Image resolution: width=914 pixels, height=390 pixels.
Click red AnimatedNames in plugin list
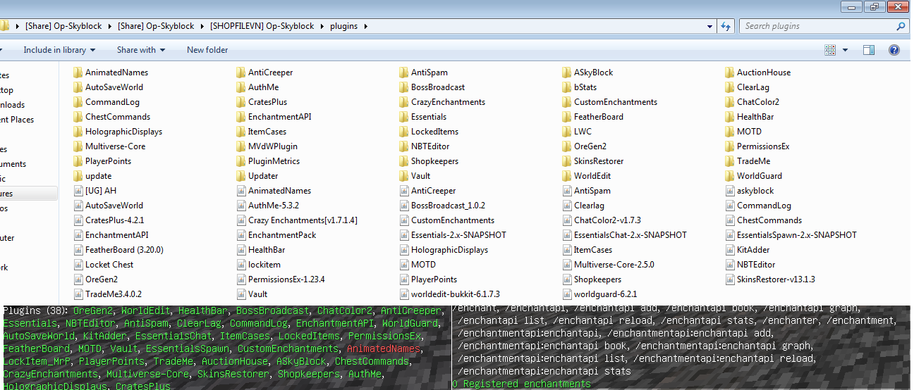[x=384, y=348]
